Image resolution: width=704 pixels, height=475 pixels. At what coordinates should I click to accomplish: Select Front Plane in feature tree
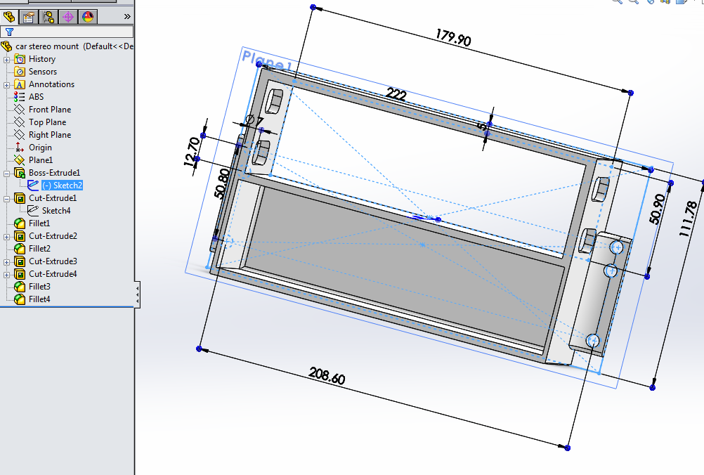(x=49, y=110)
